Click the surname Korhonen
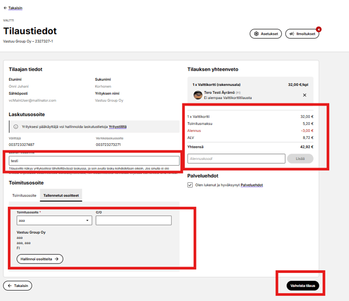Screen dimensions: 349x301 tap(103, 86)
